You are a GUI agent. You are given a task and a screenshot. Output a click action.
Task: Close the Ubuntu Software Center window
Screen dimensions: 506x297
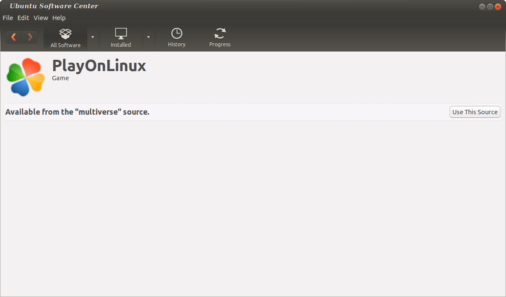(x=498, y=7)
